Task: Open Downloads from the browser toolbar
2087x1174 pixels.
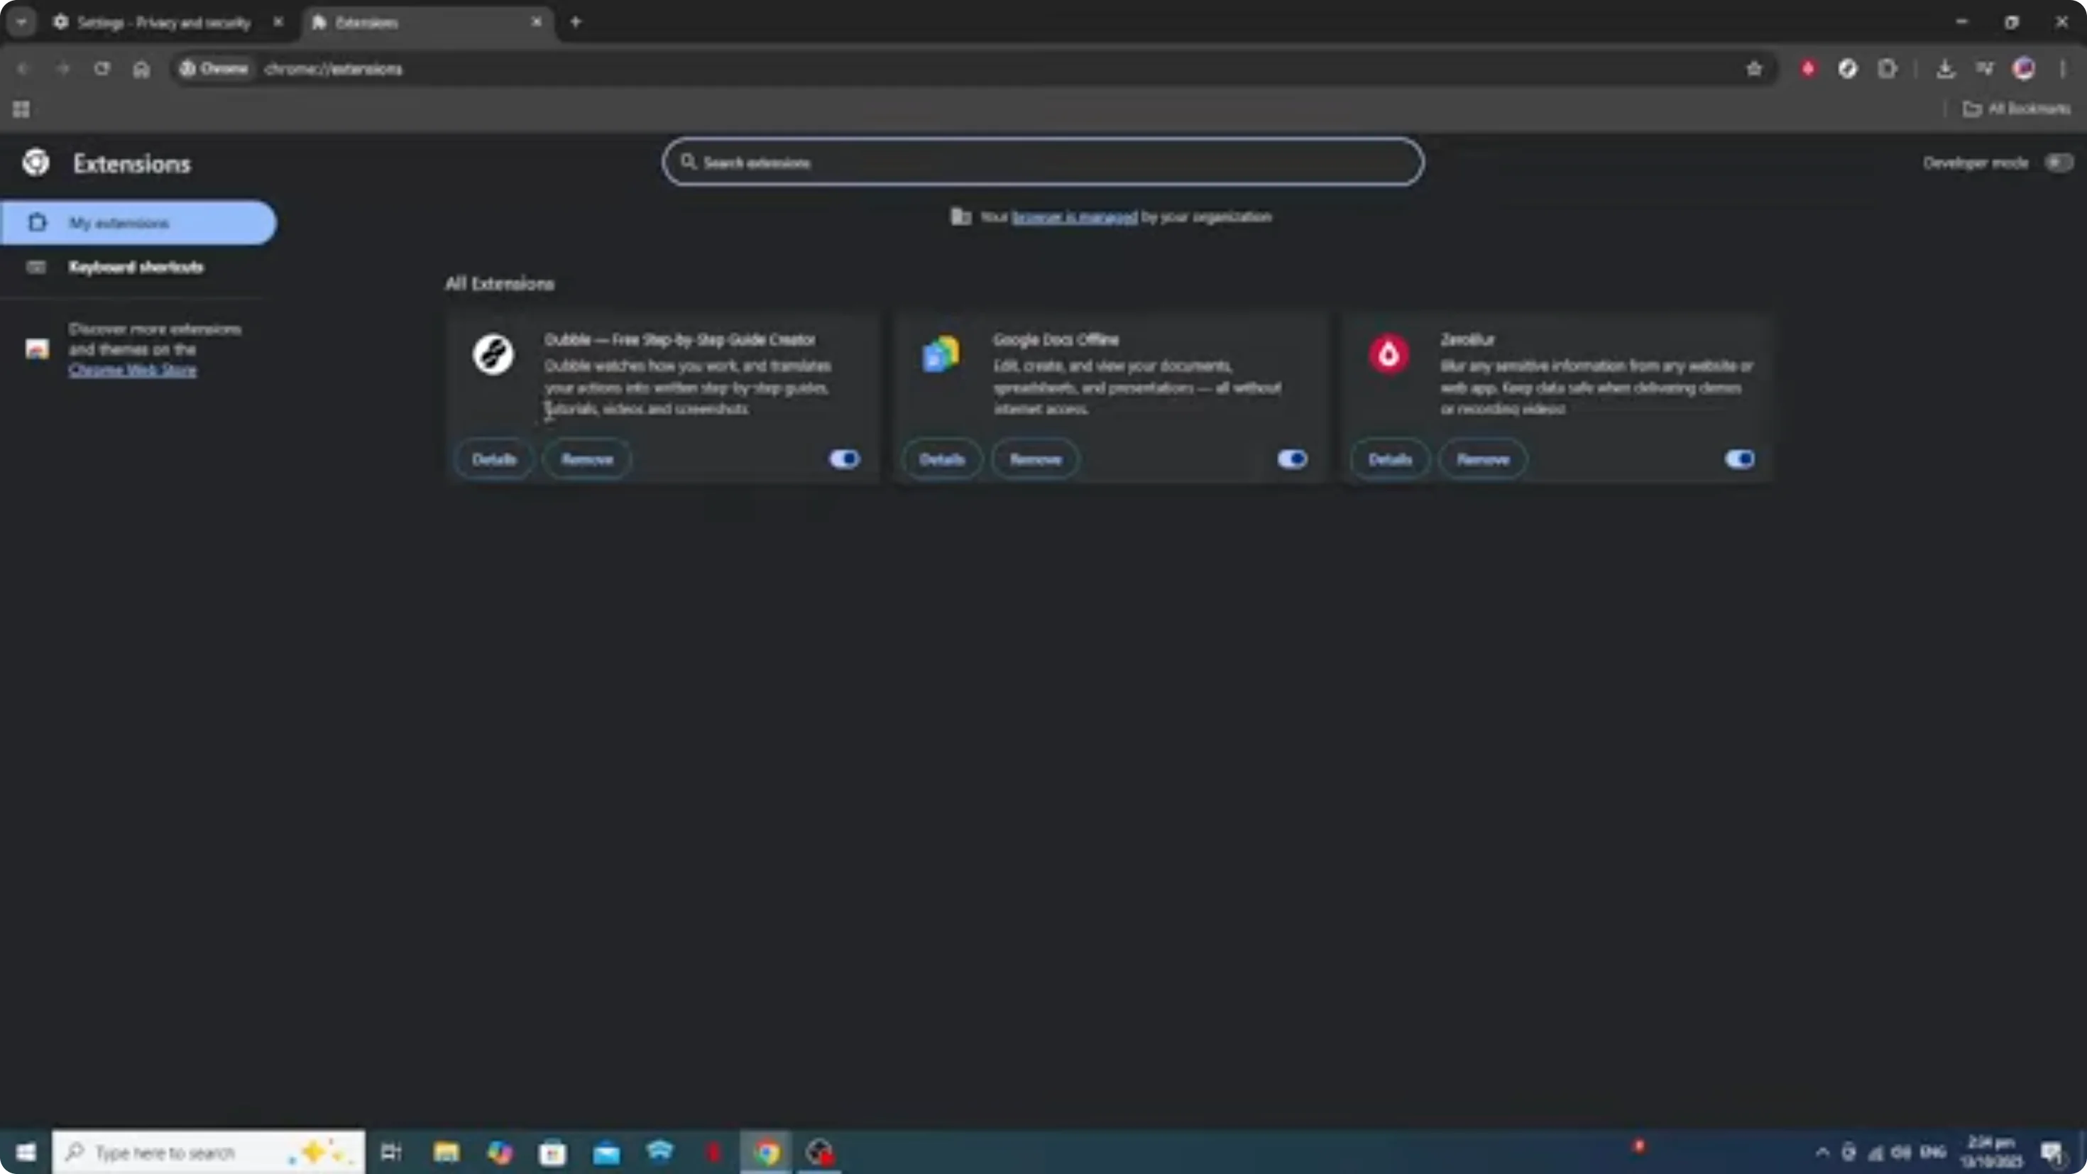Action: click(1946, 69)
